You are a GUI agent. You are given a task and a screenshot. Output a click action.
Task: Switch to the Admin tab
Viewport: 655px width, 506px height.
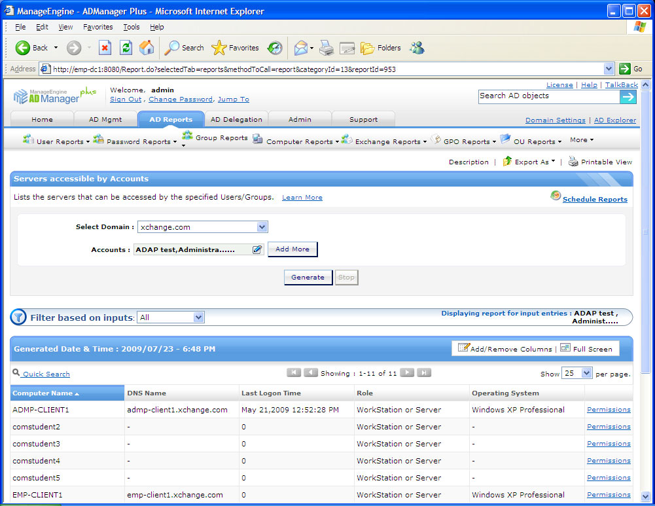pyautogui.click(x=300, y=120)
